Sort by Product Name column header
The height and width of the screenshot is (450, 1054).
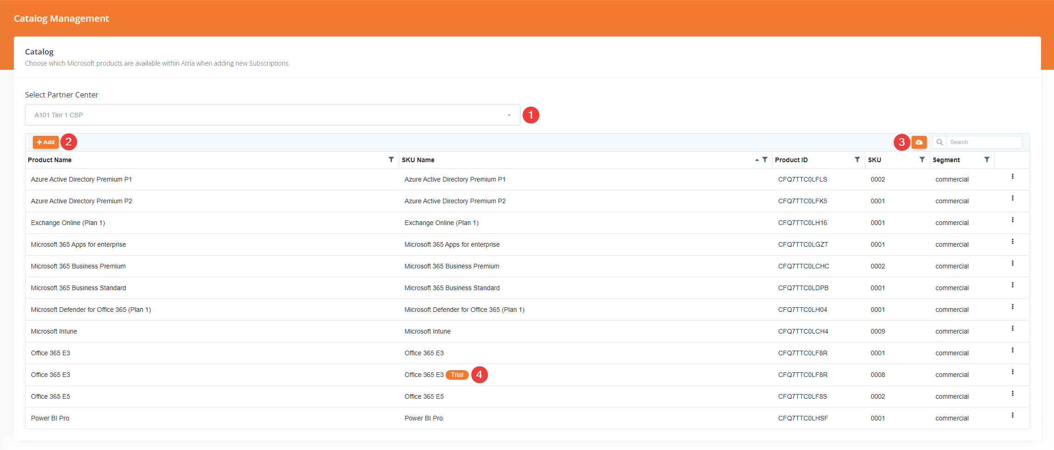click(x=50, y=160)
